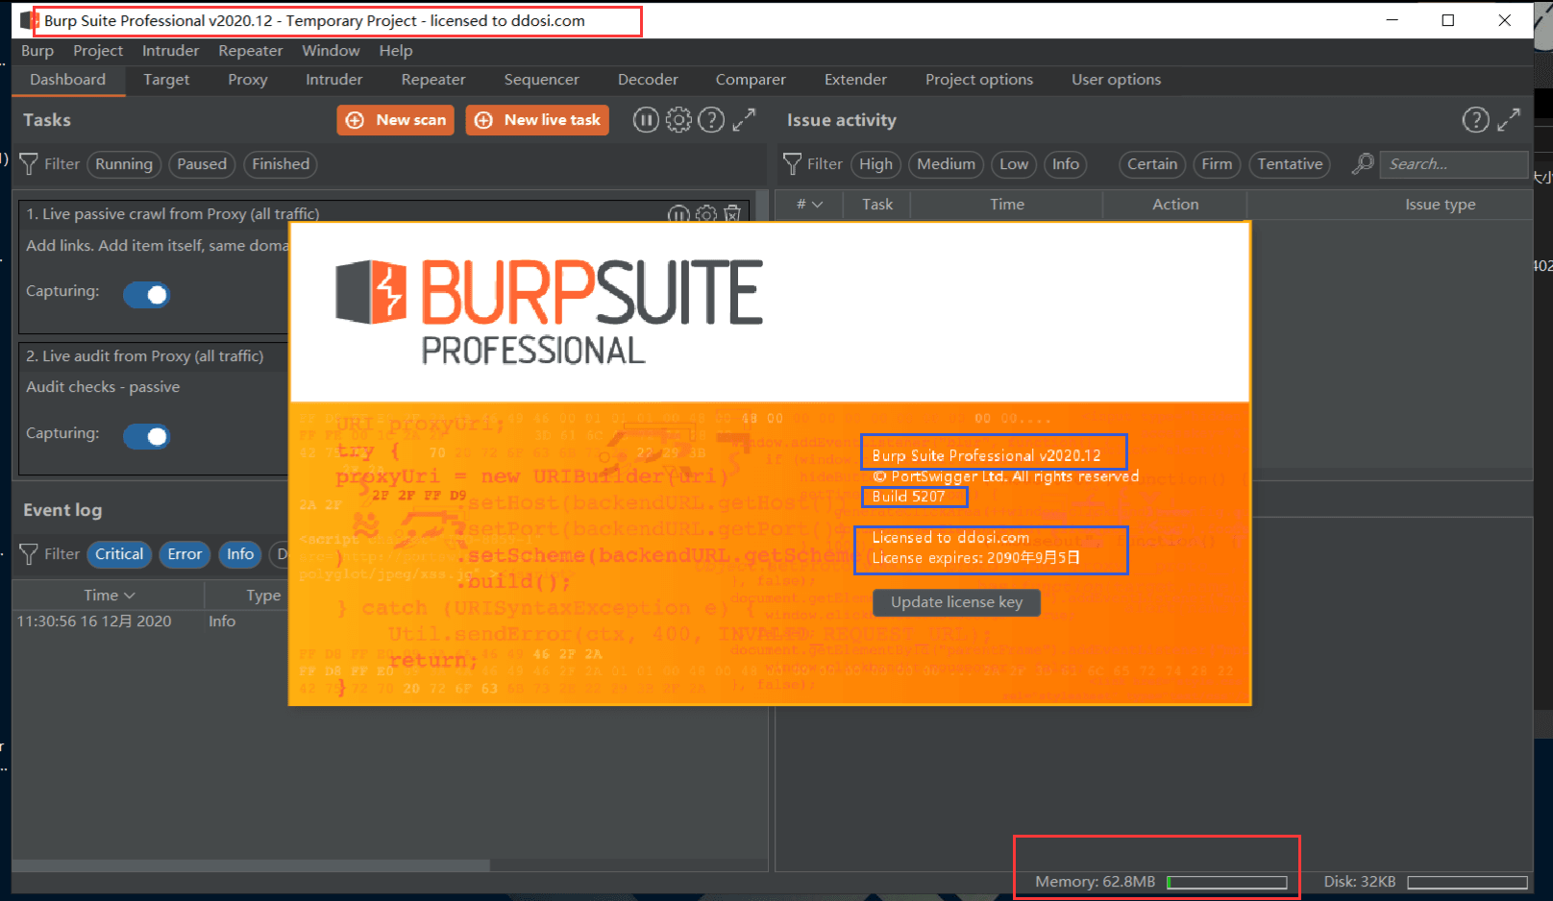This screenshot has width=1553, height=901.
Task: Sort issues by the # column dropdown
Action: [x=810, y=205]
